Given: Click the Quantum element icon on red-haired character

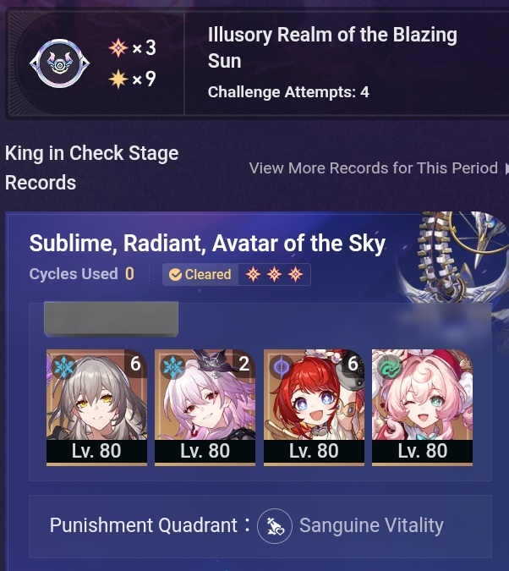Looking at the screenshot, I should pyautogui.click(x=281, y=367).
